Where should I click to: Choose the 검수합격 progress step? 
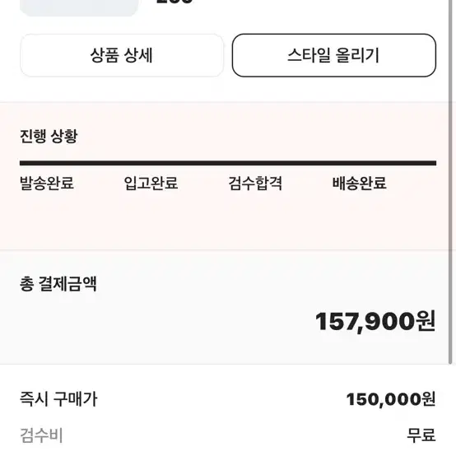(x=255, y=184)
